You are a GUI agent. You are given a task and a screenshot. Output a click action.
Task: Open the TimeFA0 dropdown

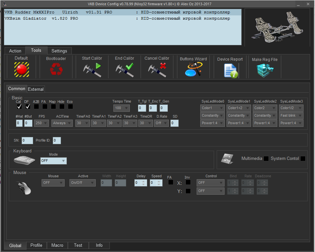point(83,123)
